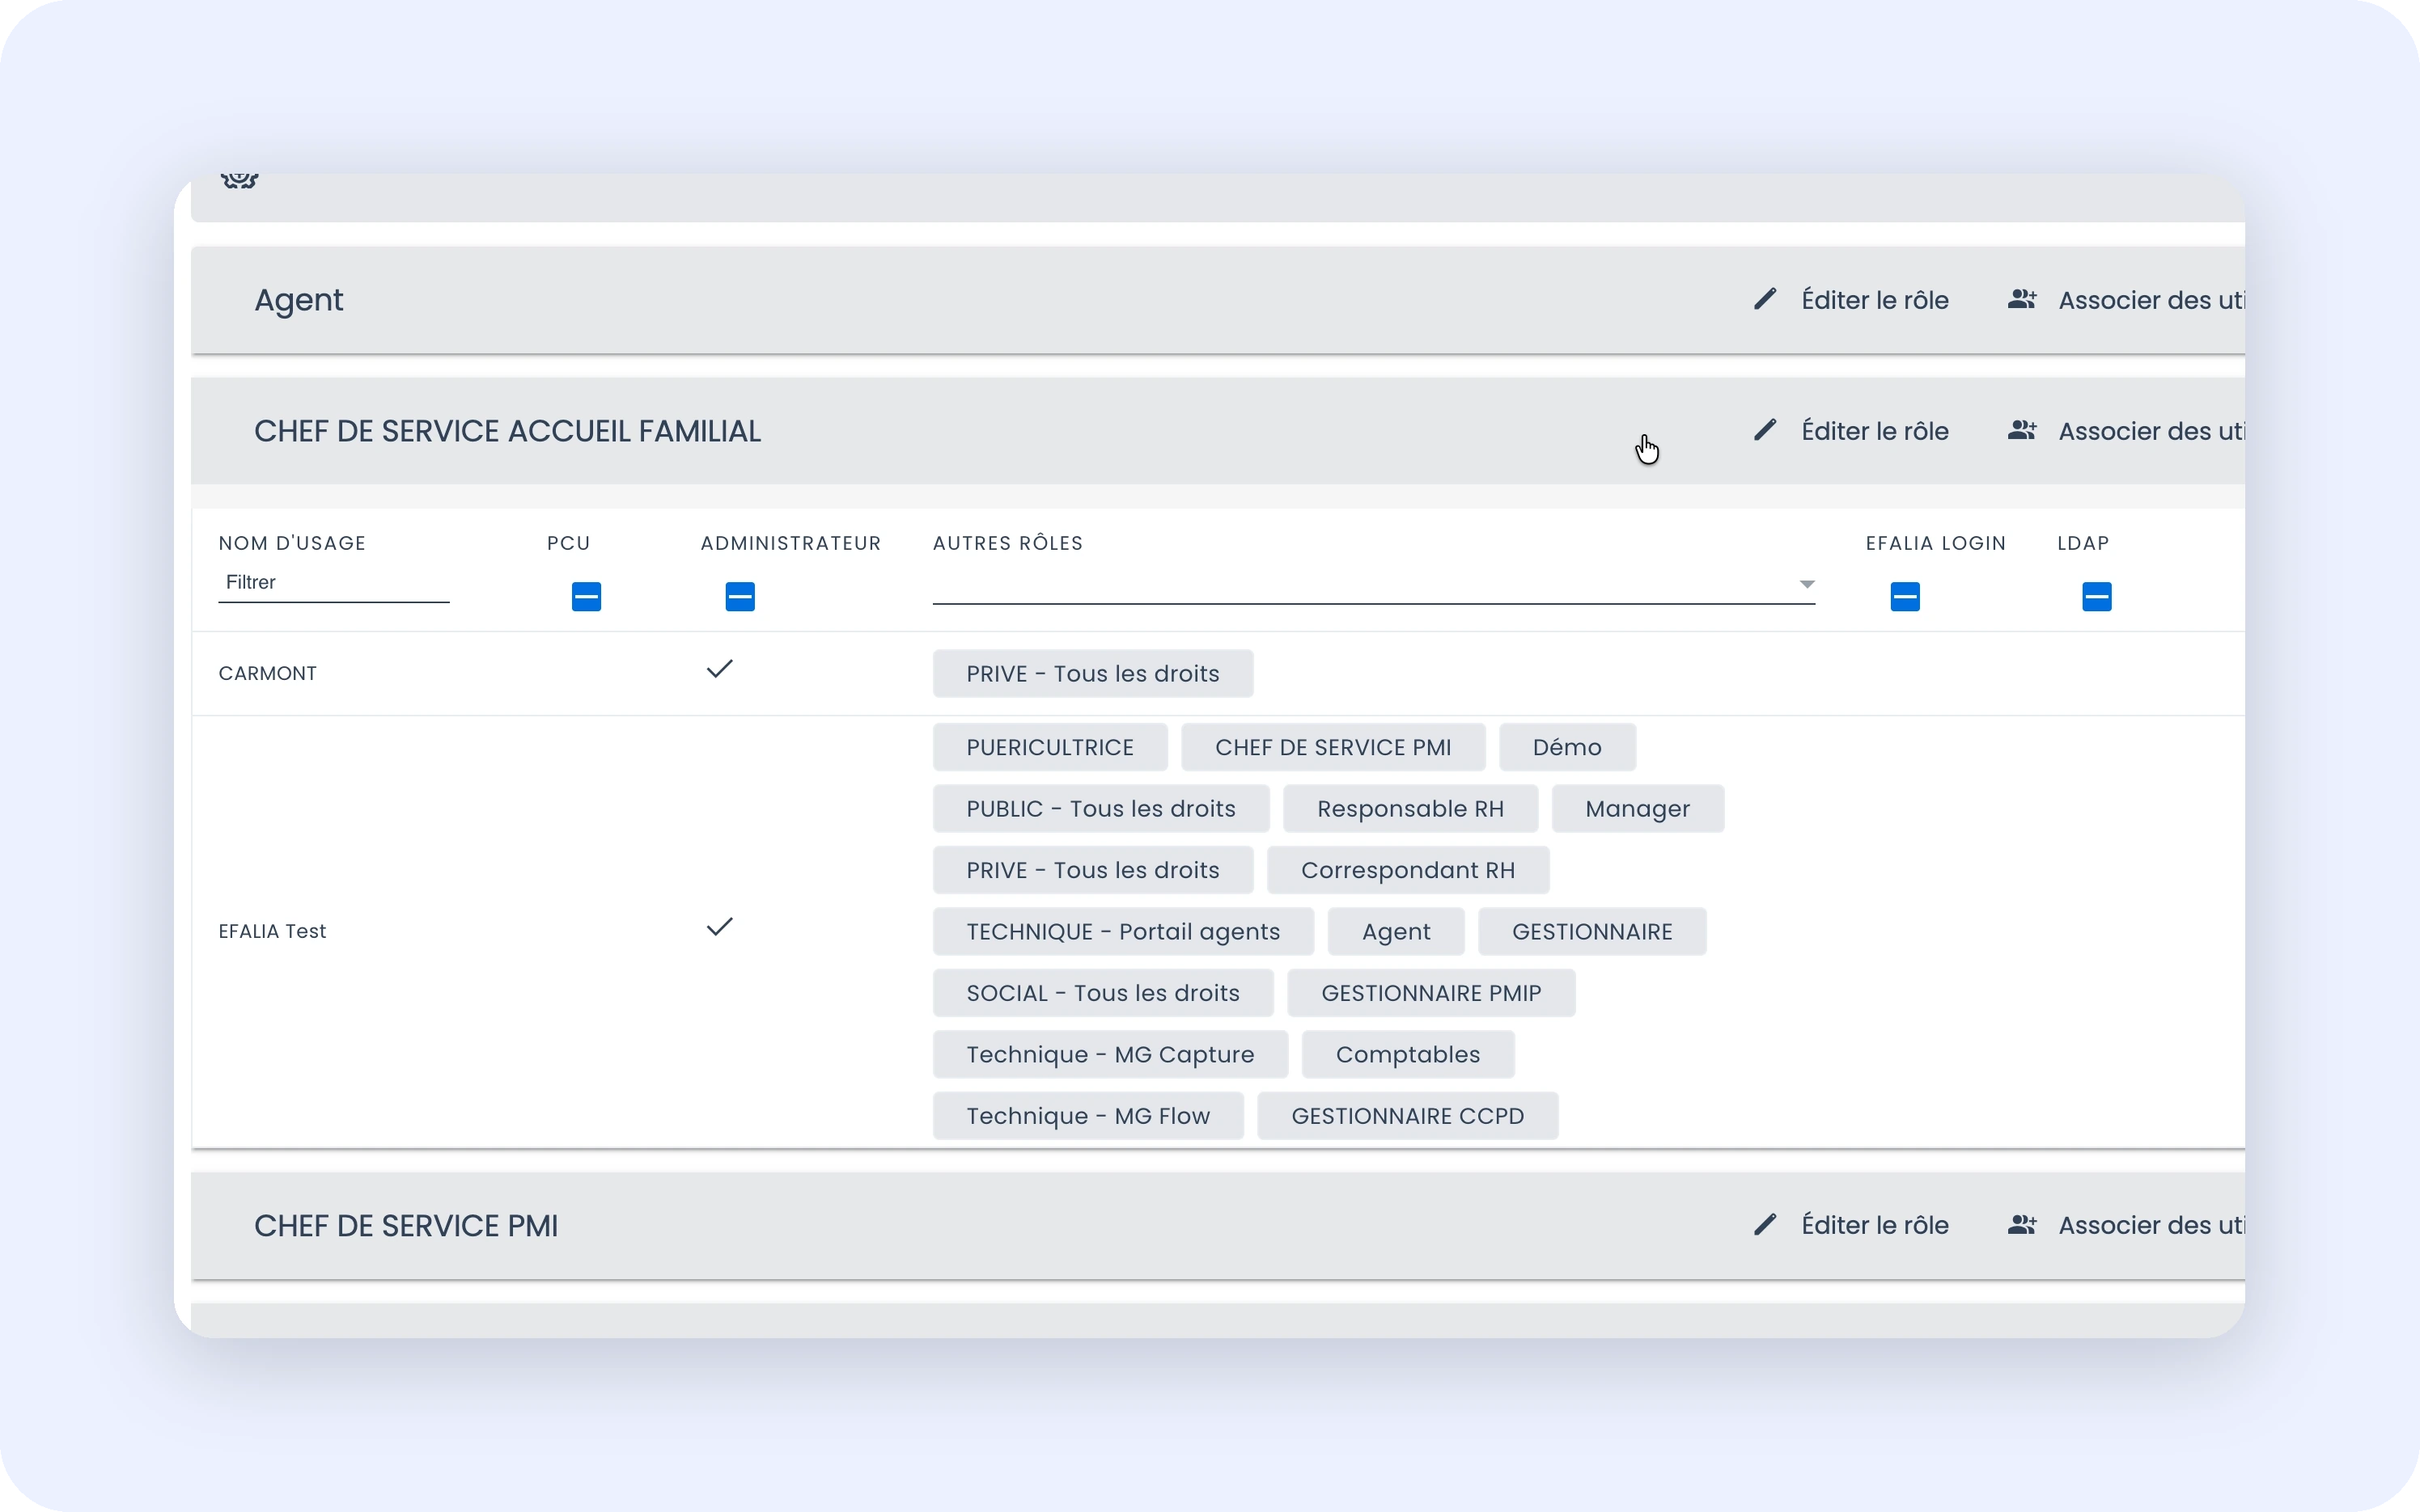
Task: Click the Correspondant RH role chip
Action: (x=1408, y=870)
